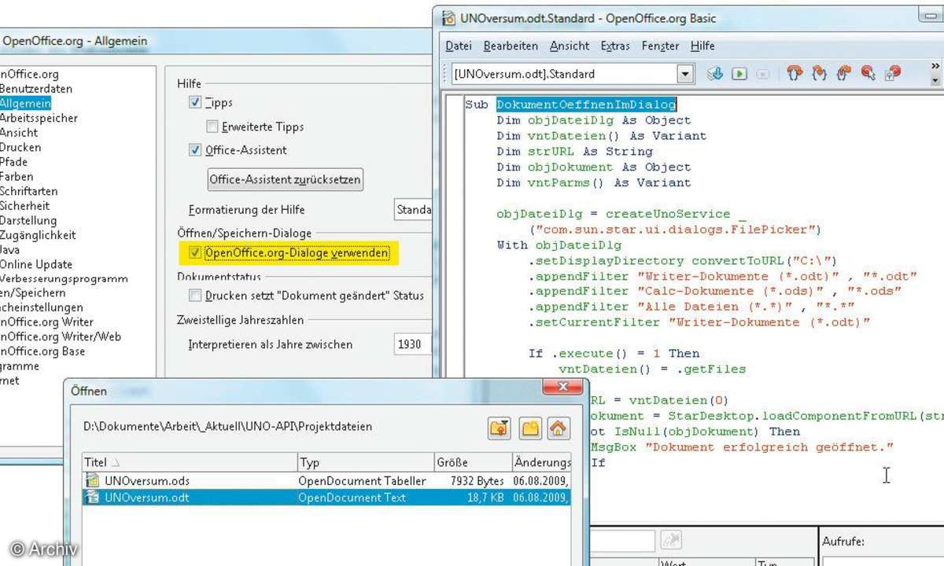This screenshot has height=566, width=944.
Task: Select the UNOversum.odt file name
Action: click(x=146, y=497)
